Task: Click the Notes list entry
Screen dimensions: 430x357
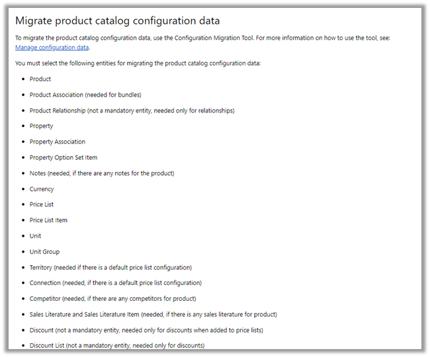Action: tap(102, 173)
